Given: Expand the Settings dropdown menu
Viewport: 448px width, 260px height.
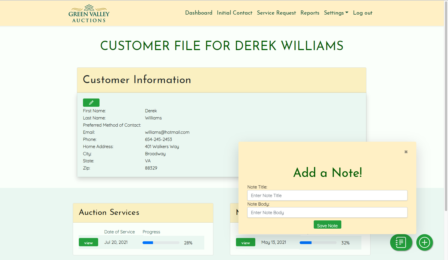Looking at the screenshot, I should click(x=336, y=13).
